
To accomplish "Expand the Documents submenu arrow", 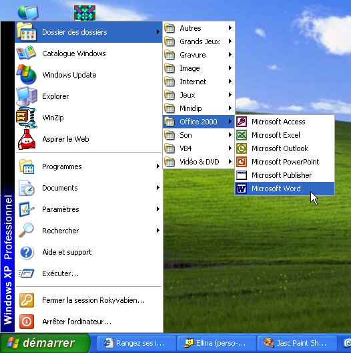I will tap(158, 188).
